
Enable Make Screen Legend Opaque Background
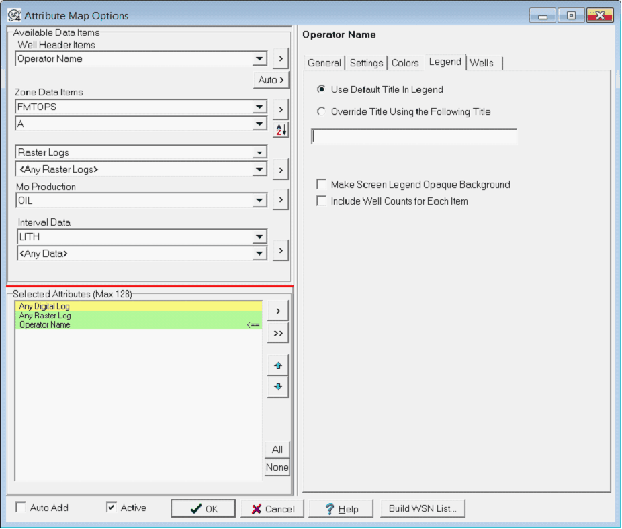tap(322, 185)
